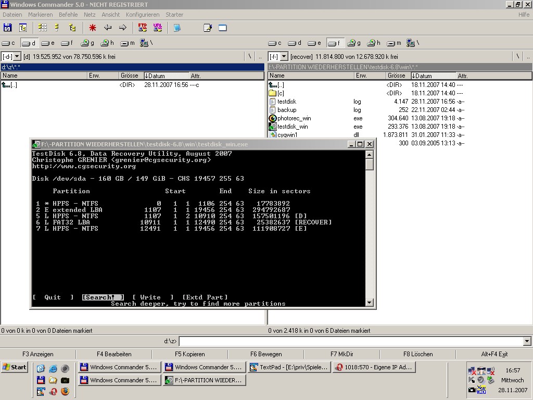This screenshot has height=400, width=533.
Task: Launch Opera from quick launch
Action: 53,392
